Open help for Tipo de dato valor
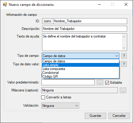 click(x=124, y=64)
